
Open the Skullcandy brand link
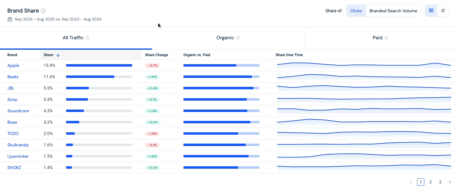click(18, 145)
